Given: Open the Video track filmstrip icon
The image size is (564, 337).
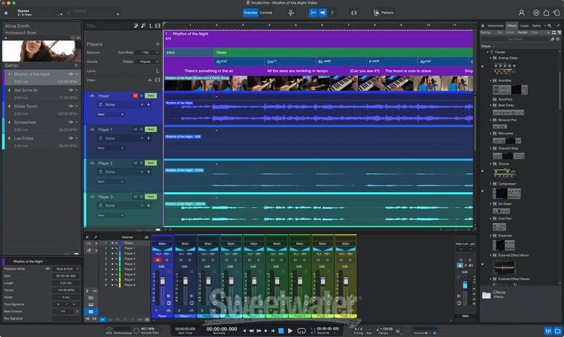Looking at the screenshot, I should coord(158,80).
